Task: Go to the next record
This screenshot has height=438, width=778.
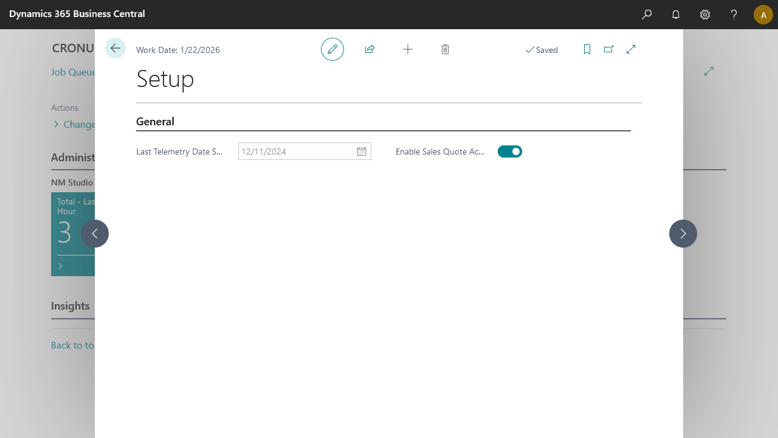Action: pyautogui.click(x=683, y=234)
